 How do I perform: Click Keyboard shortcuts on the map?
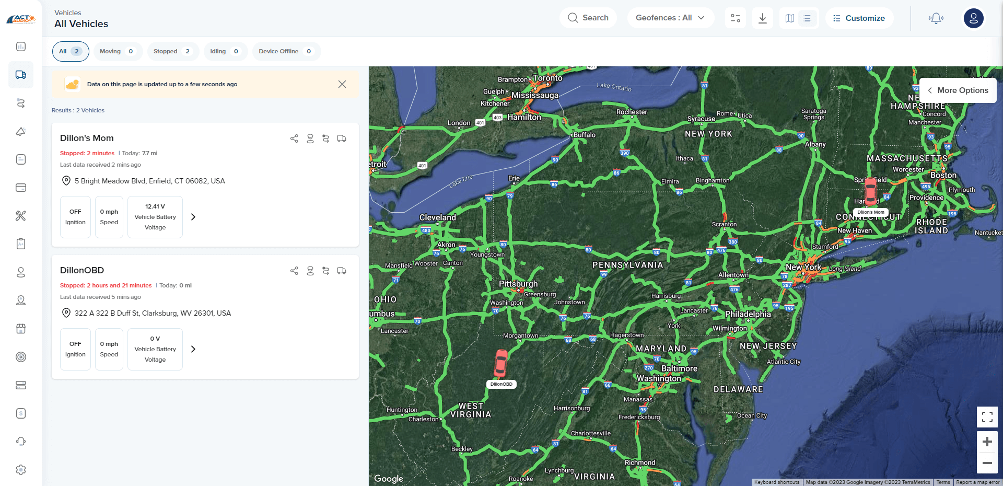777,482
